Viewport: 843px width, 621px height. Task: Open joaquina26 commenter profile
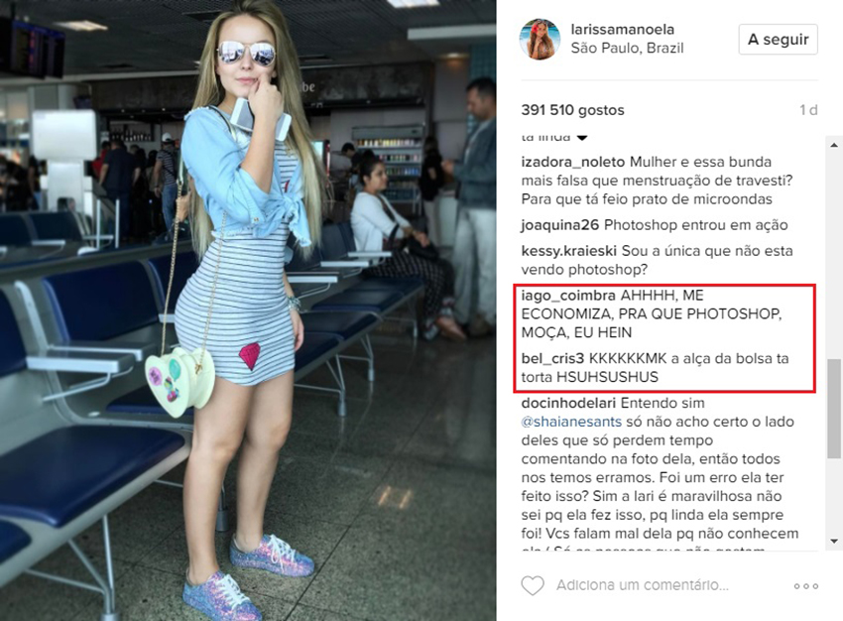[559, 225]
